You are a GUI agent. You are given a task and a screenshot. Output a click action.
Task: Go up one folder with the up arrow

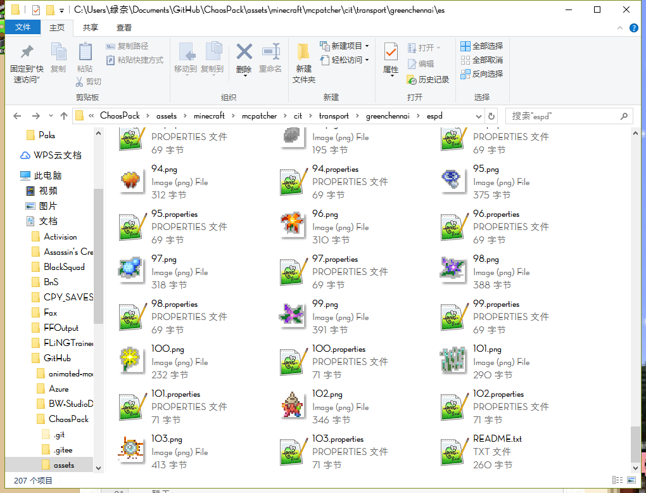[64, 116]
